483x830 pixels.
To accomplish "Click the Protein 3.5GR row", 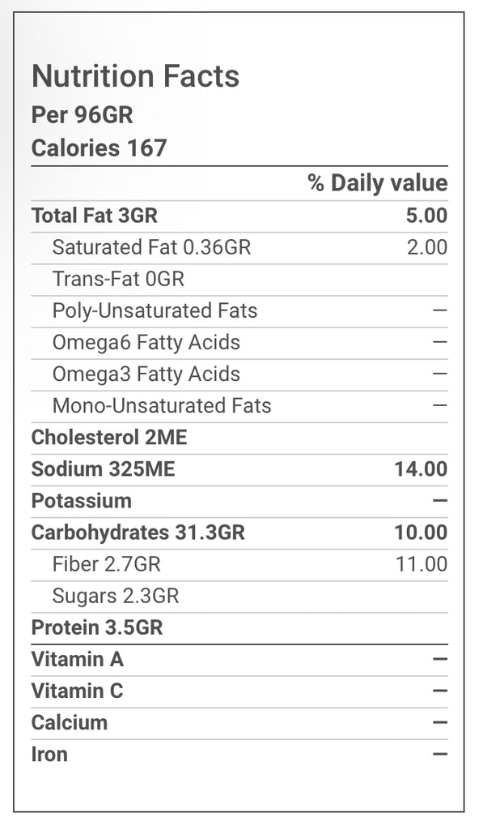I will tap(239, 628).
